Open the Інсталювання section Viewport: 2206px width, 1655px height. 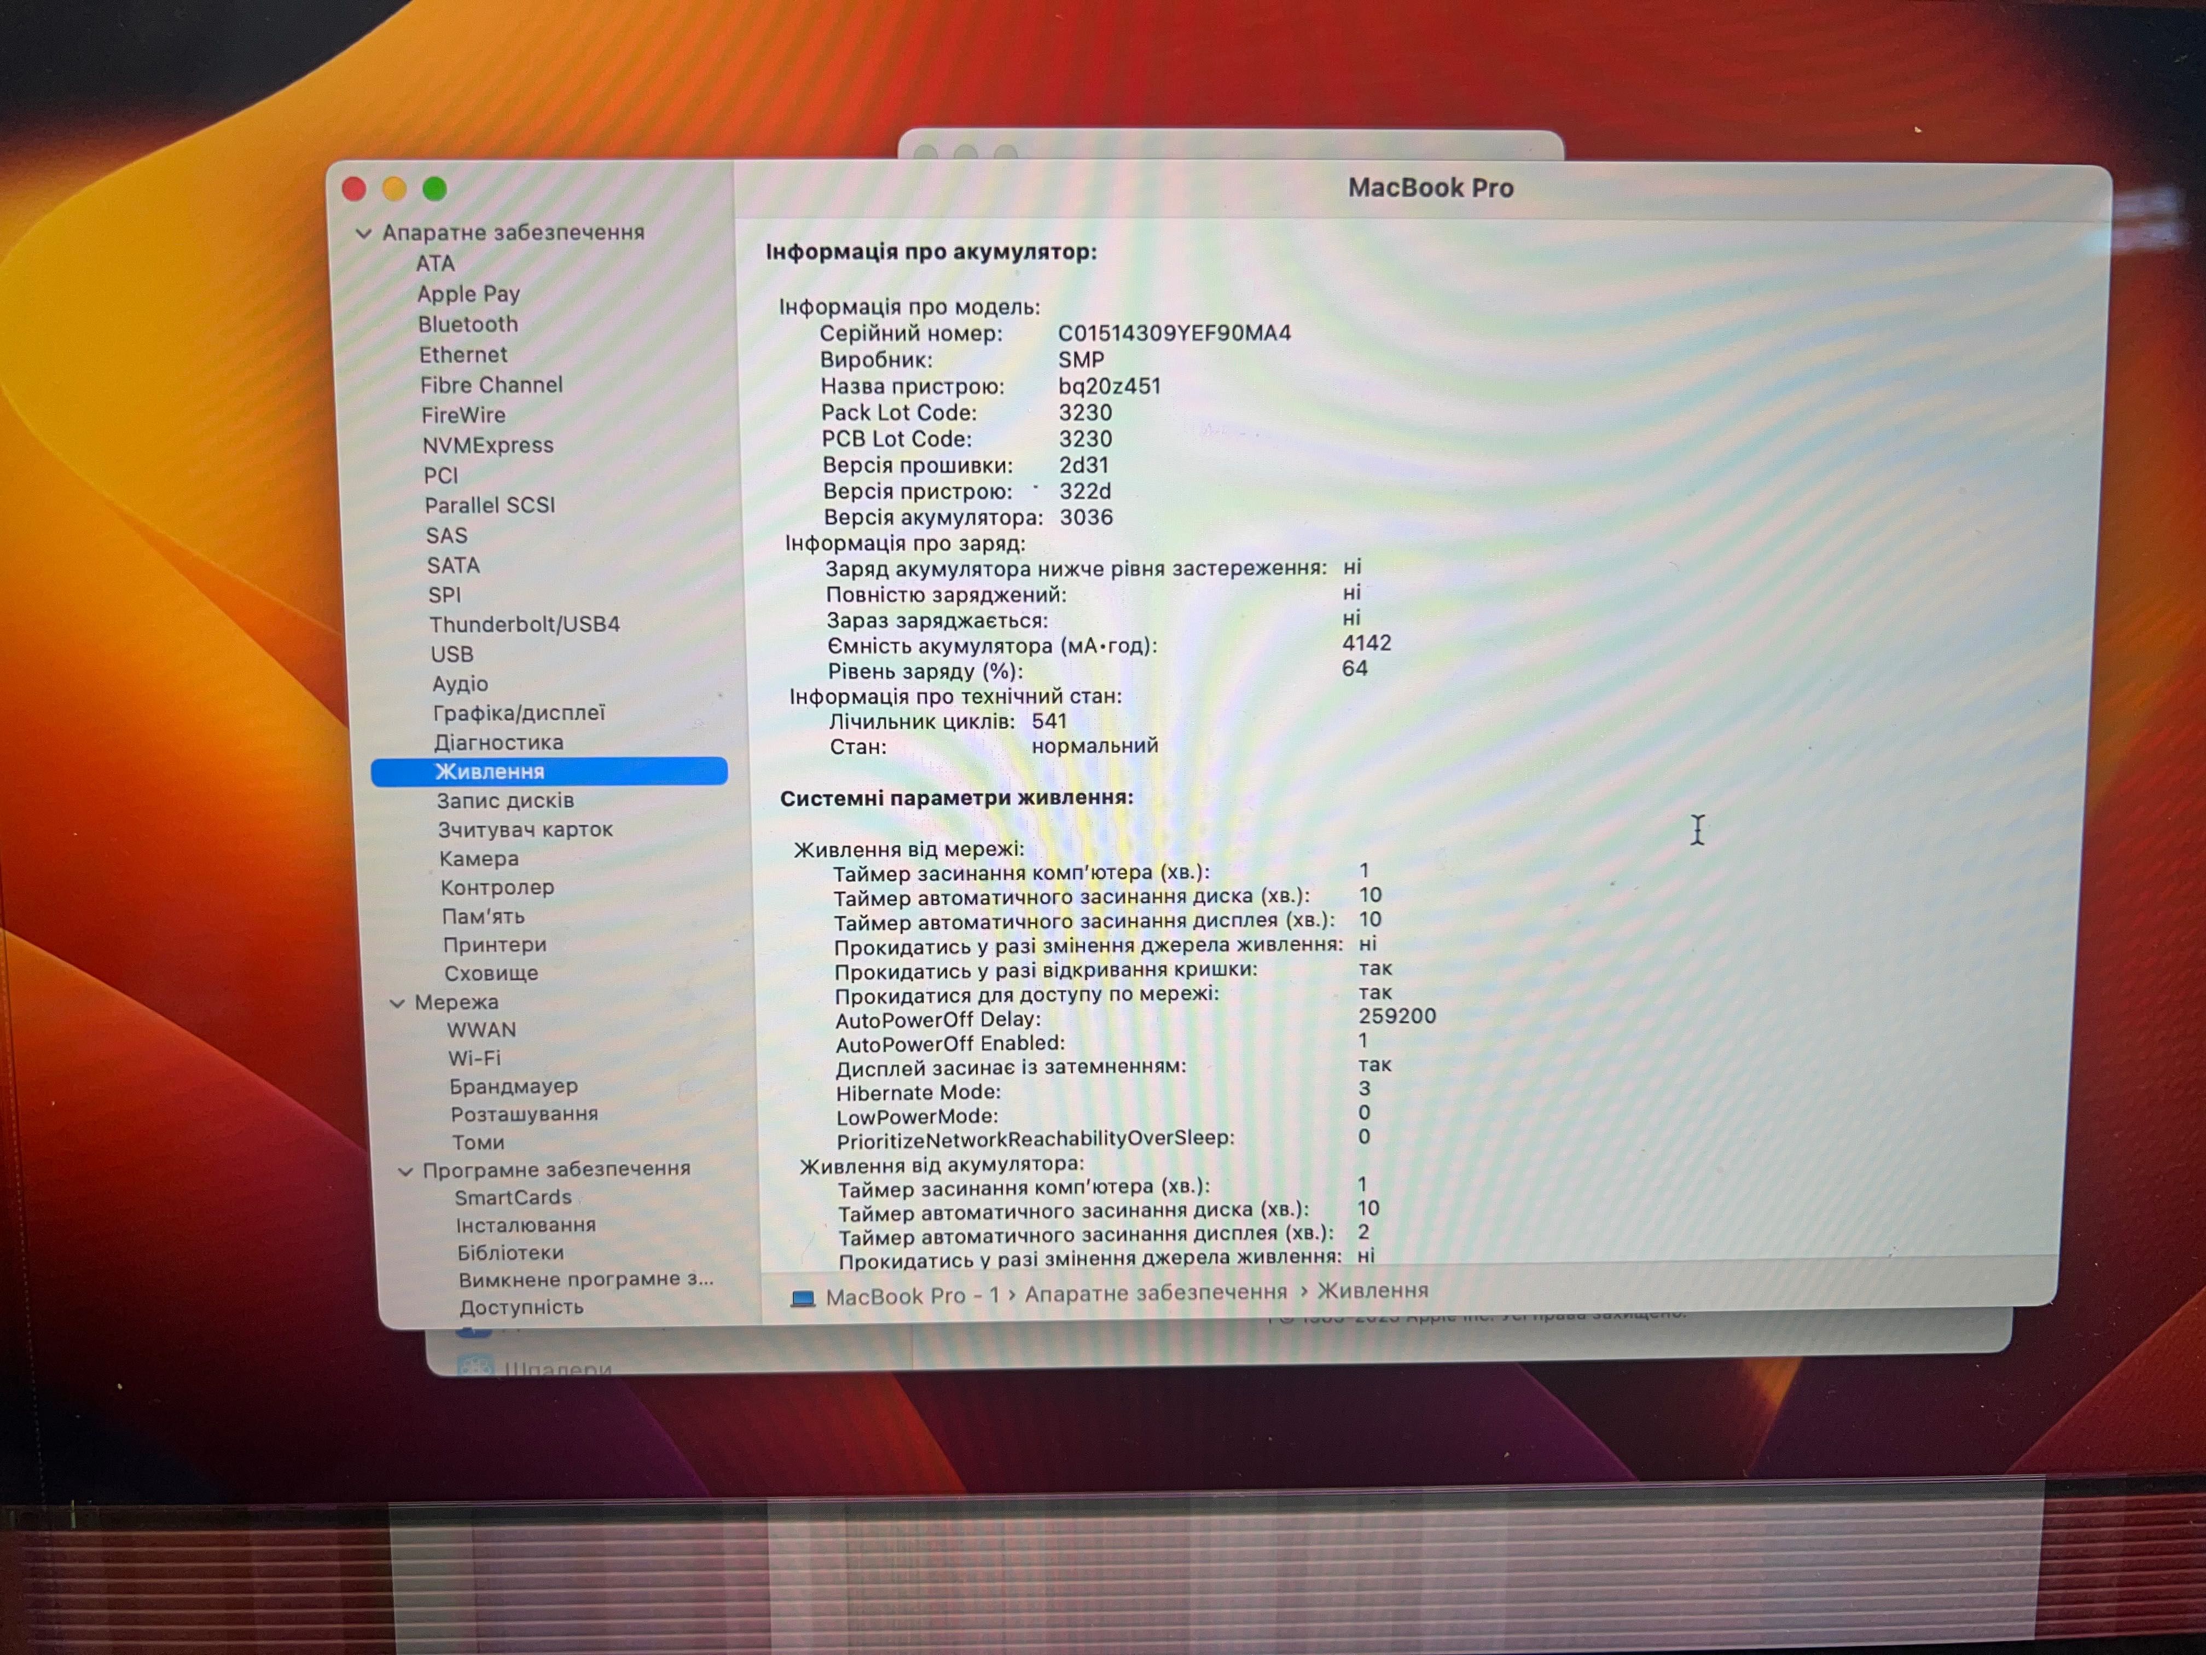coord(525,1226)
